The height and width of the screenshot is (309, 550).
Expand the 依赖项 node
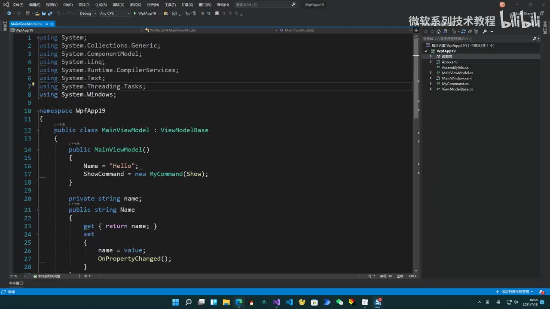(x=431, y=56)
